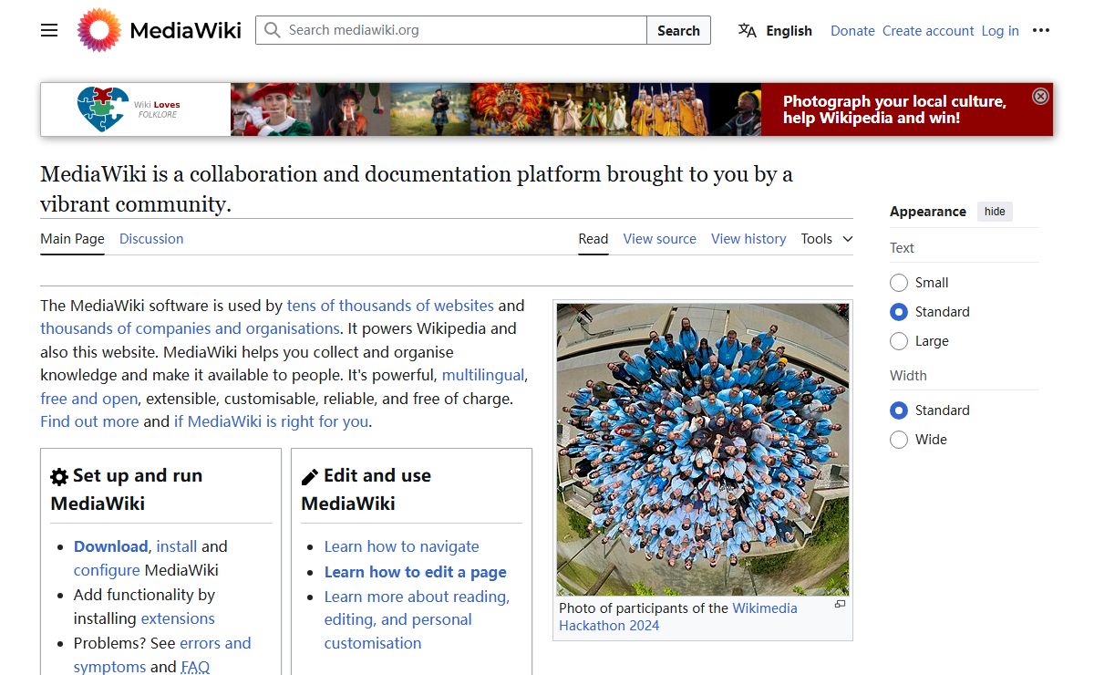Open Learn how to navigate link
The image size is (1094, 675).
coord(401,546)
